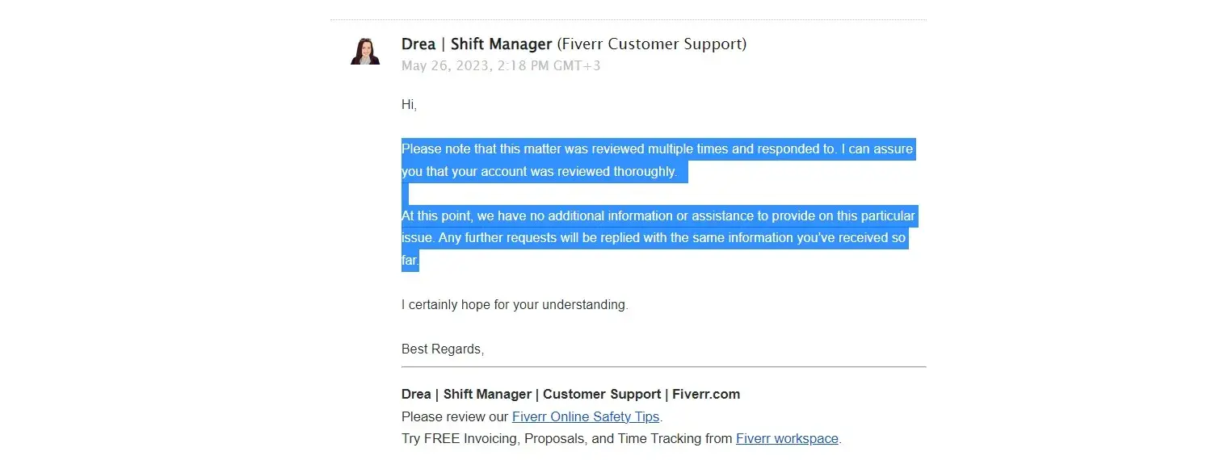
Task: Click the horizontal divider above the signature
Action: tap(663, 367)
